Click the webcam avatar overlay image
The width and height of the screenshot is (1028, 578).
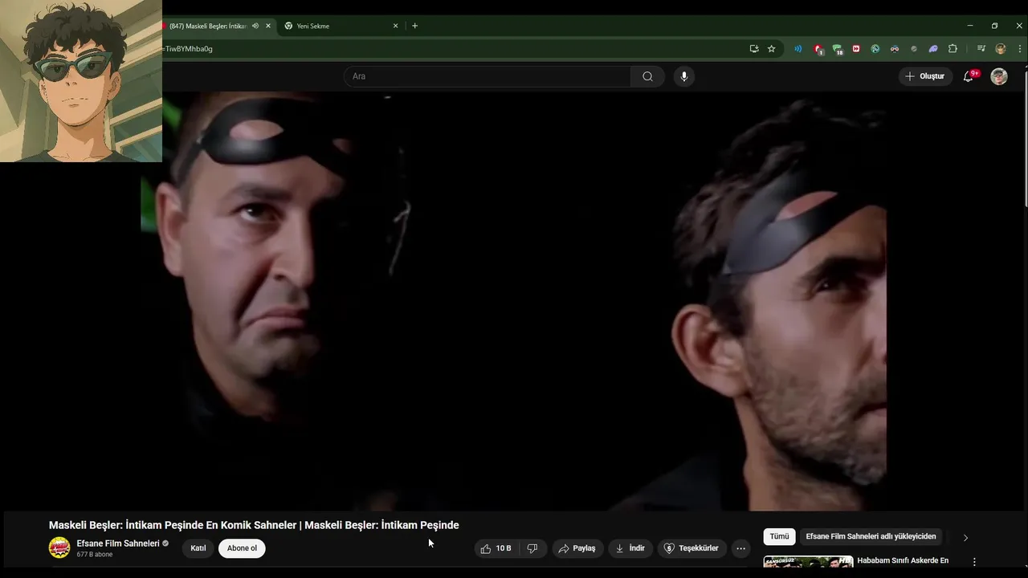pyautogui.click(x=81, y=81)
